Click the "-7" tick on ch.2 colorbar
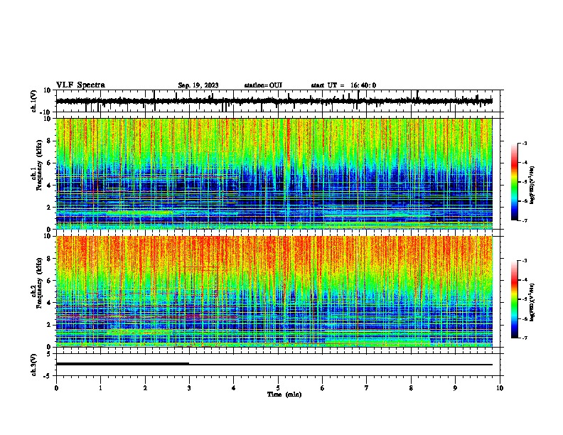The image size is (563, 435). [524, 338]
